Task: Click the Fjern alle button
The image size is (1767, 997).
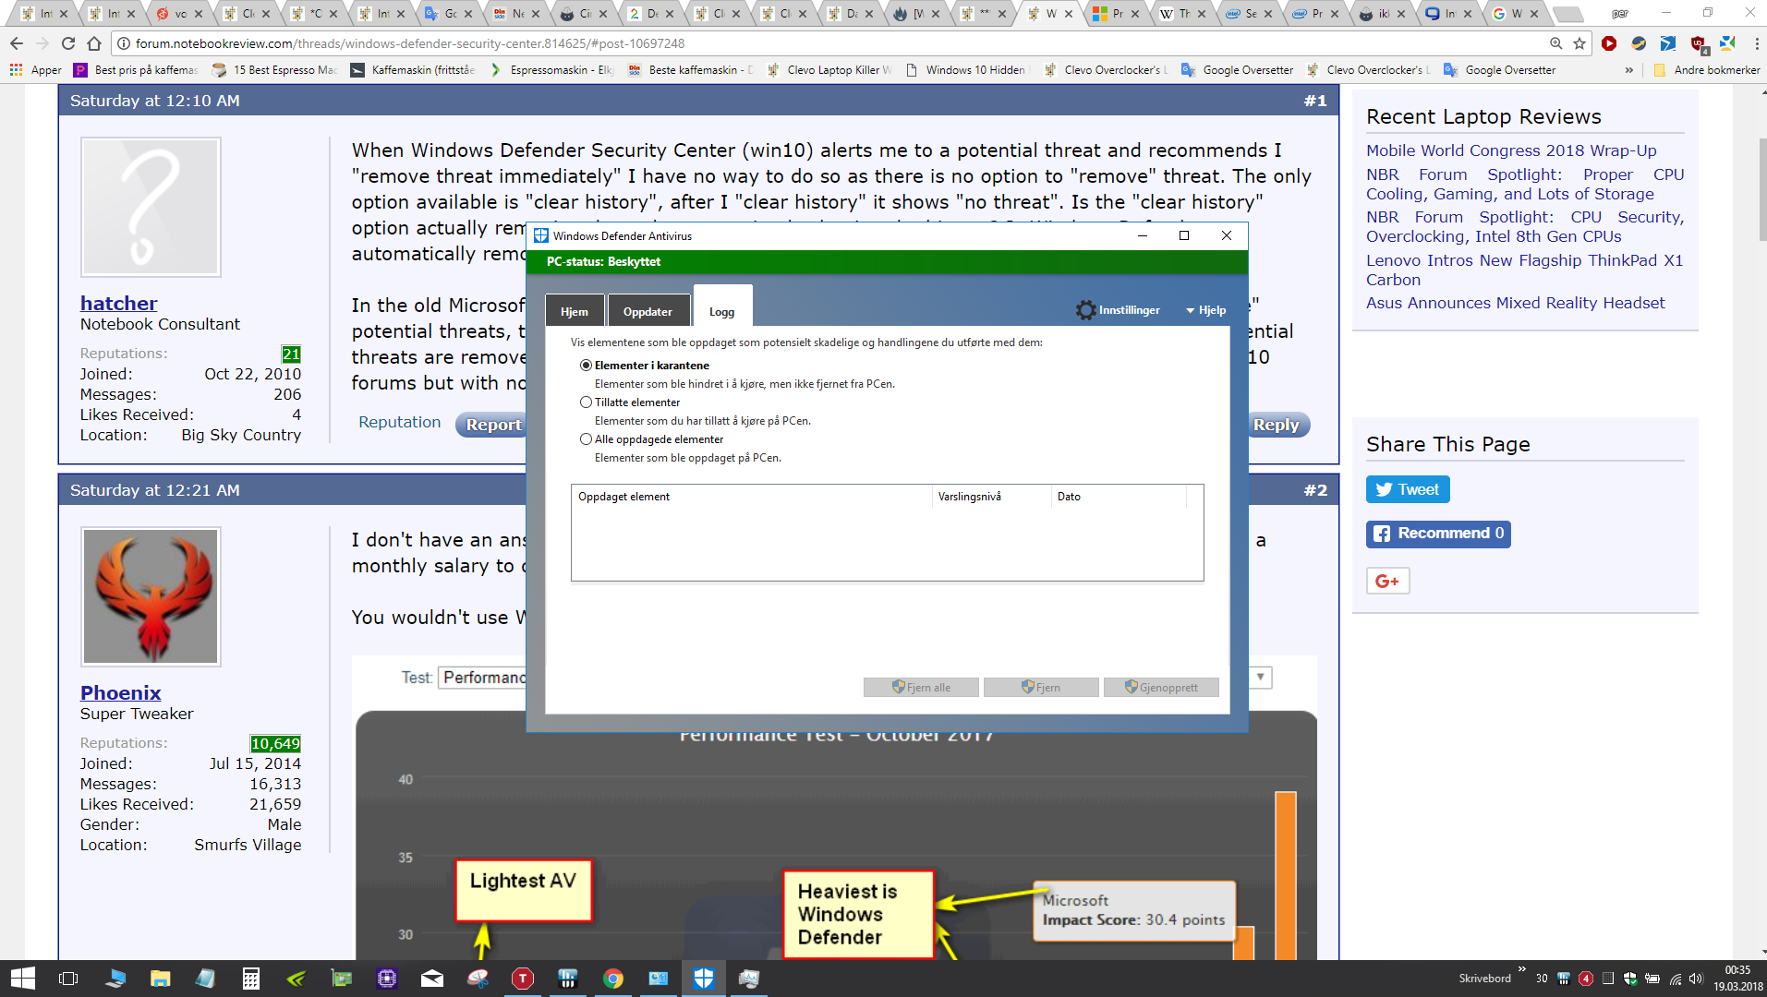Action: click(x=921, y=687)
